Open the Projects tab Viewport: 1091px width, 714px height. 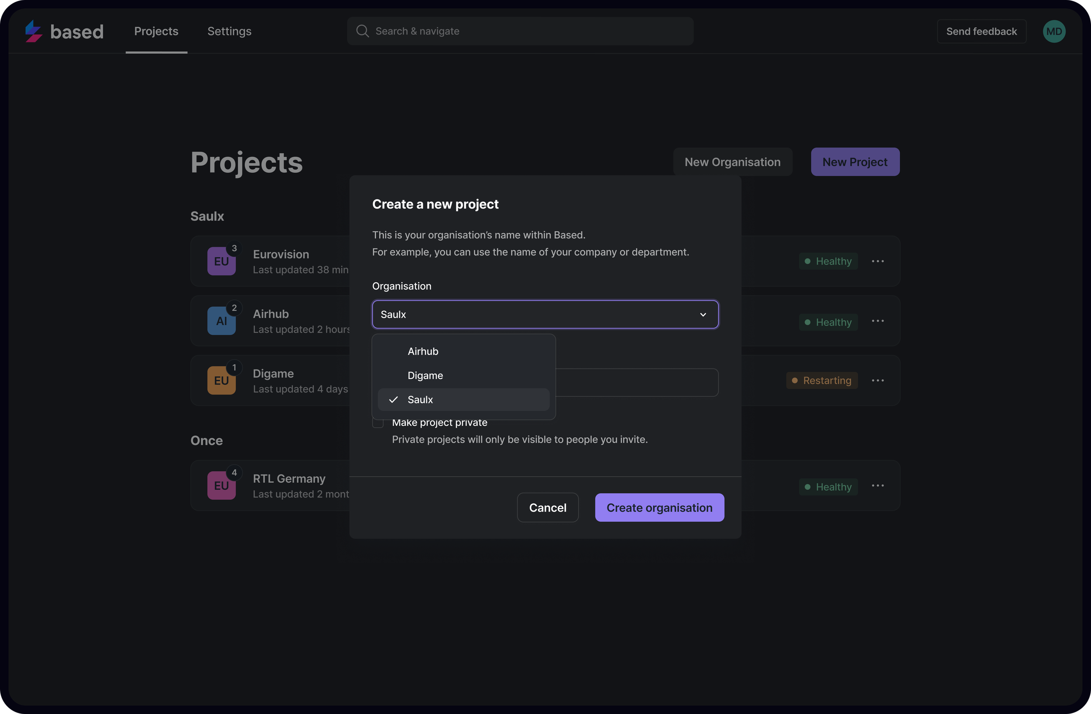tap(156, 31)
